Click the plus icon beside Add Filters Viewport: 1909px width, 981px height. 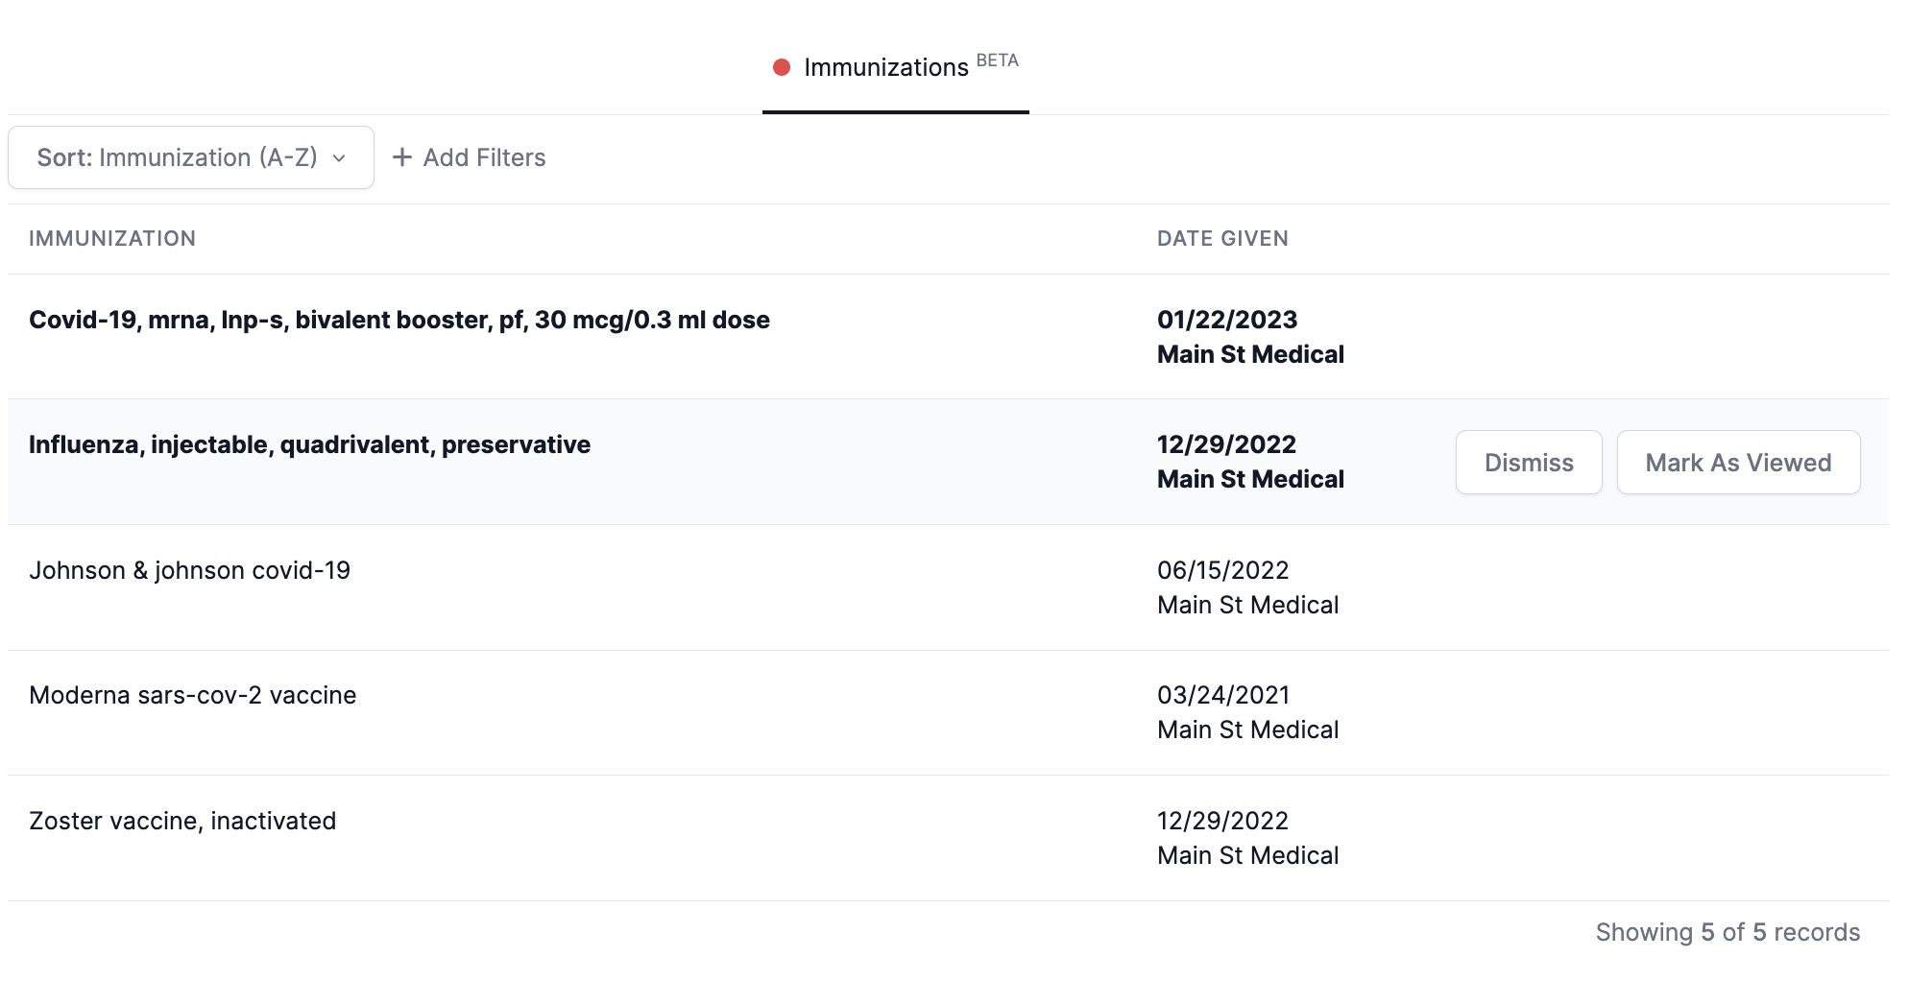tap(402, 157)
